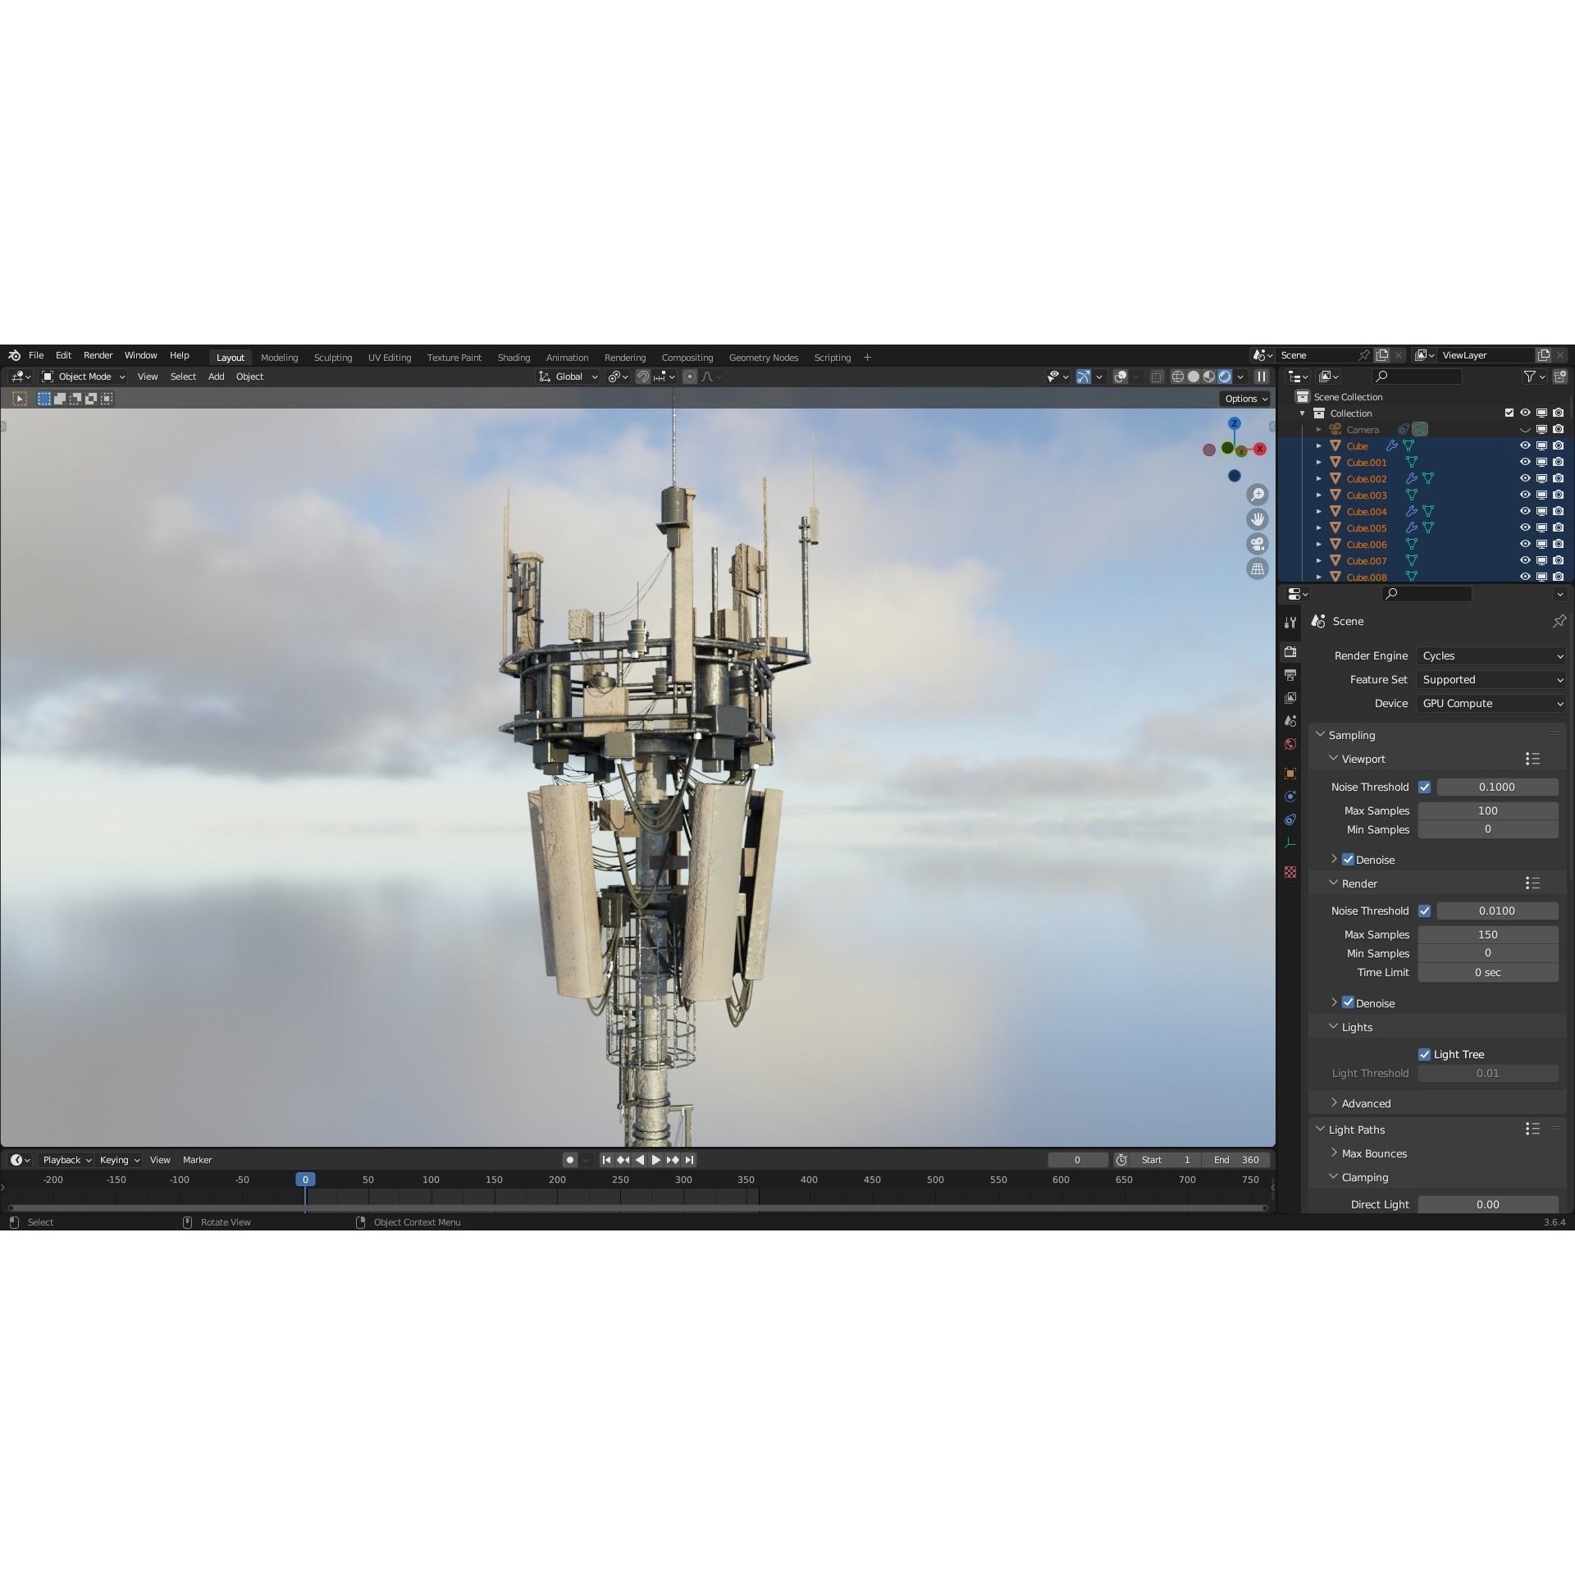Open the Texture Properties tab
1575x1575 pixels.
1290,872
